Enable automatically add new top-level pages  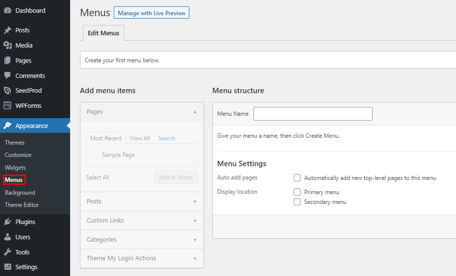click(297, 178)
